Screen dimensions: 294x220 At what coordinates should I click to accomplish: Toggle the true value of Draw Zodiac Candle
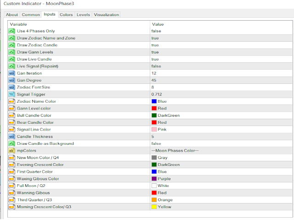[155, 45]
